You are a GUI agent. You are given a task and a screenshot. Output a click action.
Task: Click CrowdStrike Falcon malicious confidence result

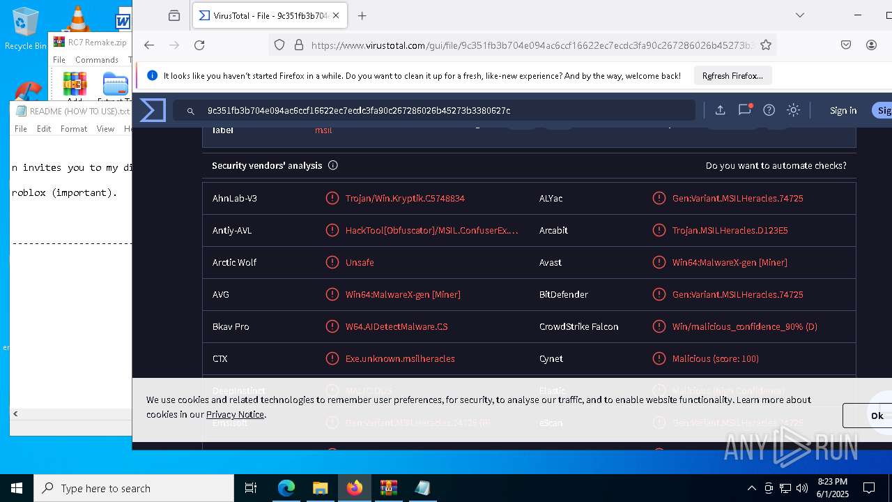coord(744,326)
